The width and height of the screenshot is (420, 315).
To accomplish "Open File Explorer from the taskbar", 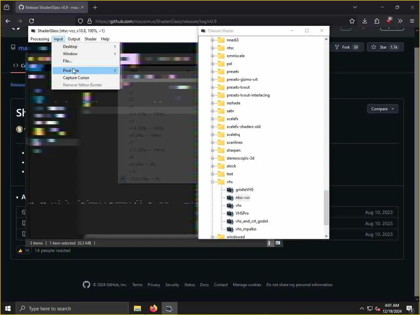I will (137, 308).
